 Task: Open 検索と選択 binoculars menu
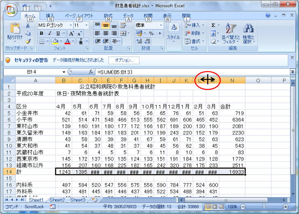[248, 33]
